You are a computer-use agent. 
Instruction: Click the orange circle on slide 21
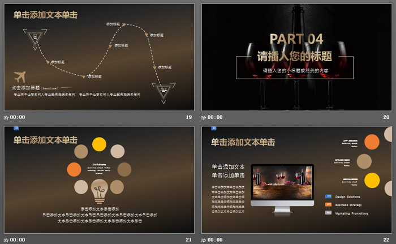pos(74,169)
